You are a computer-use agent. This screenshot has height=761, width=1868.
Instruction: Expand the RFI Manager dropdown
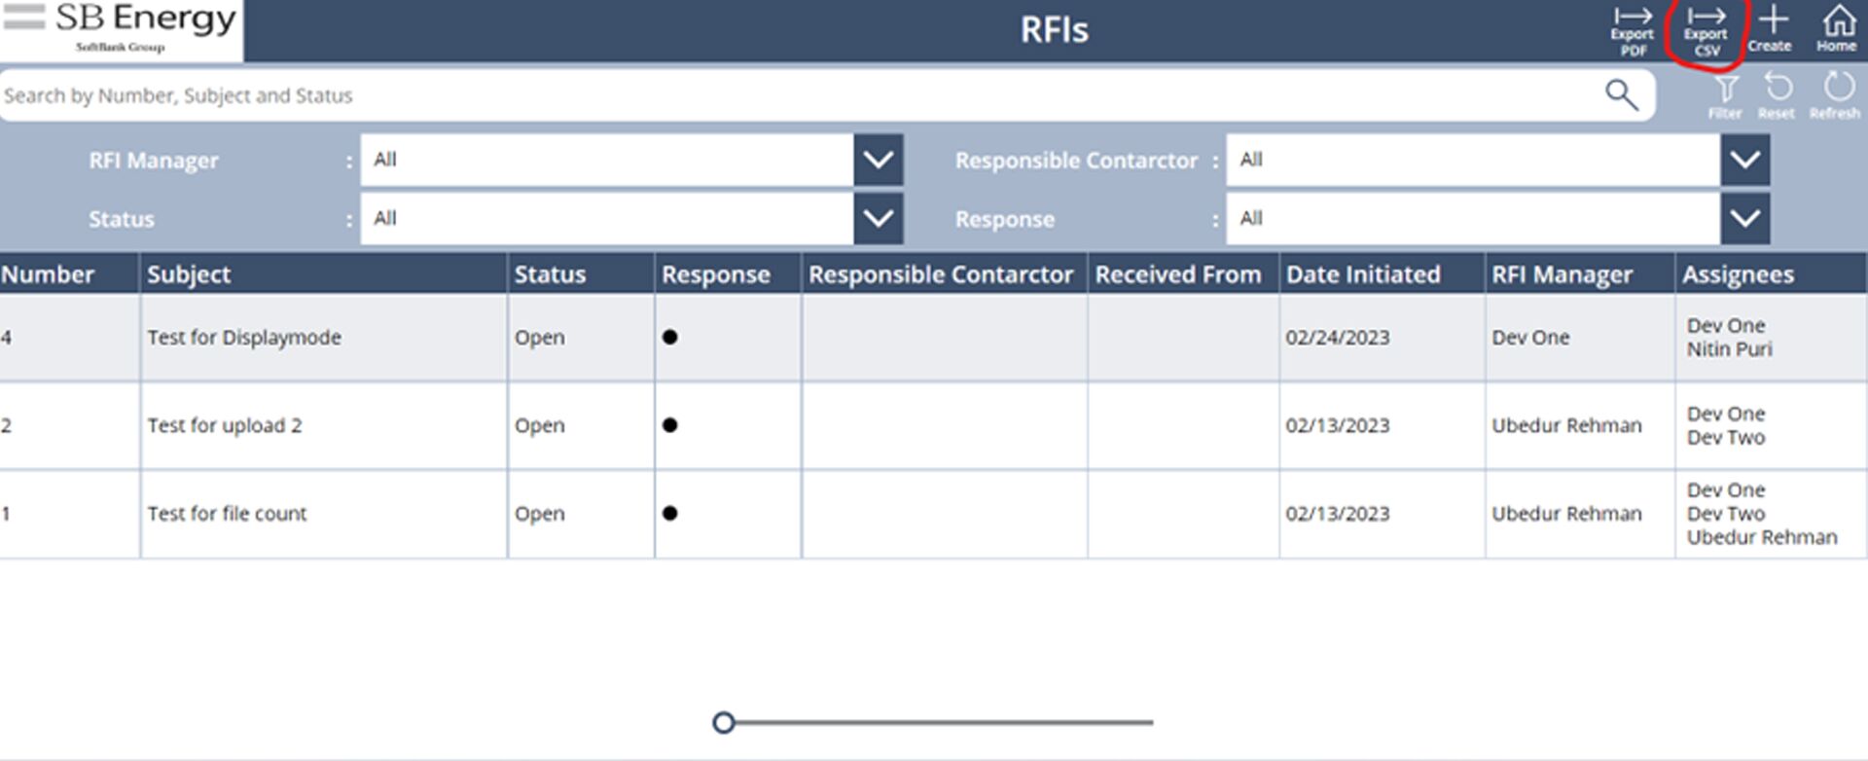tap(878, 160)
